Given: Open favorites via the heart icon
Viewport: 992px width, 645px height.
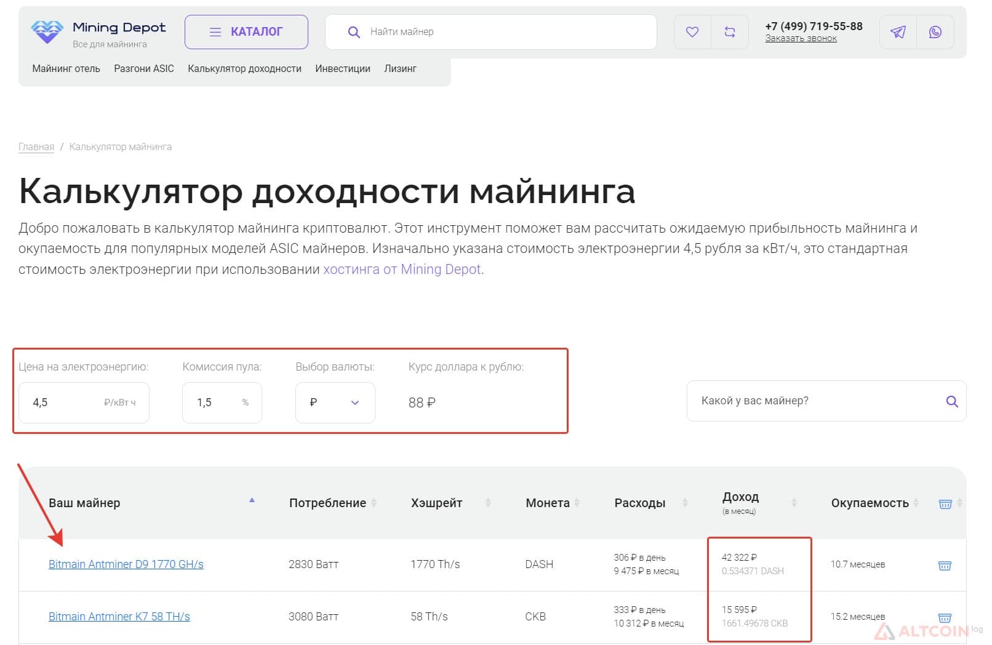Looking at the screenshot, I should [x=692, y=32].
